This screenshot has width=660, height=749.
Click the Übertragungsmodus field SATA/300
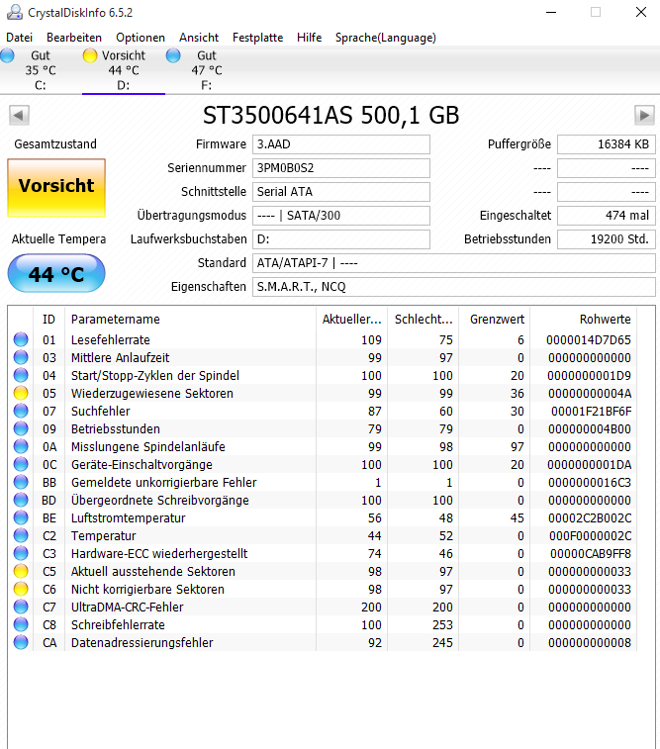(x=341, y=216)
